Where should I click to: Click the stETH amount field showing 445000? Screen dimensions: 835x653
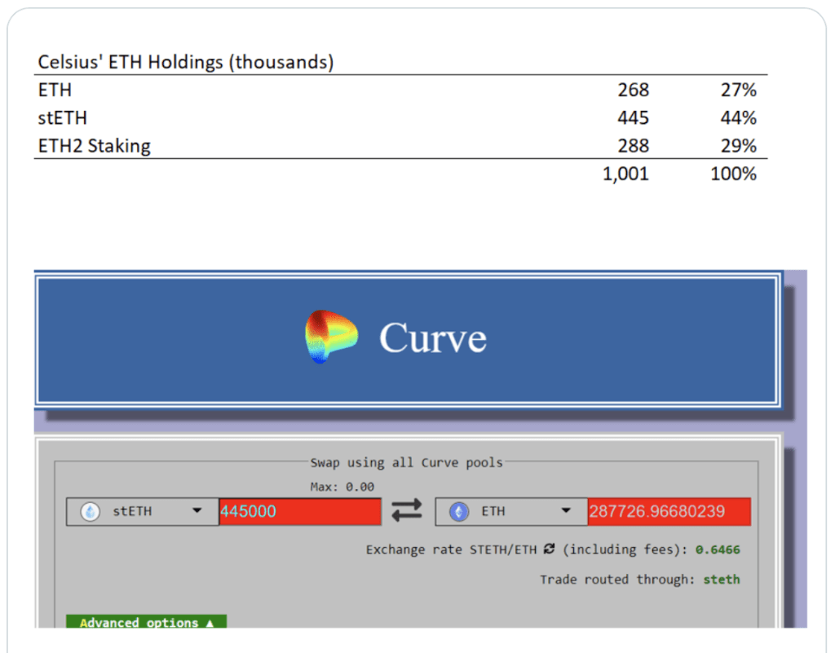(x=299, y=512)
